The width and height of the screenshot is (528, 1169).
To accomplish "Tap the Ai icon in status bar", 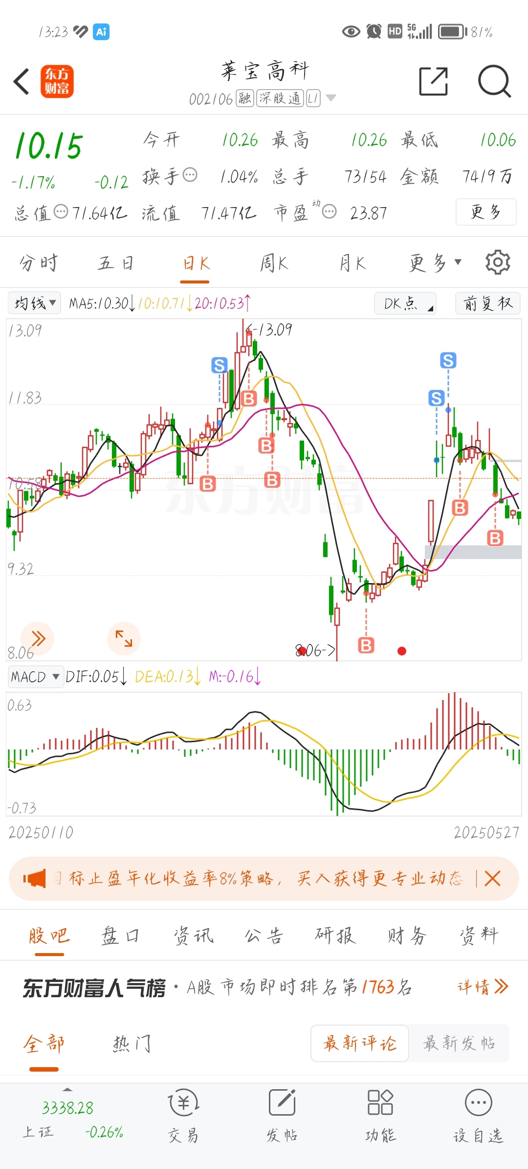I will [x=101, y=32].
